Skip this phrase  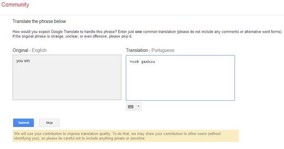point(49,123)
